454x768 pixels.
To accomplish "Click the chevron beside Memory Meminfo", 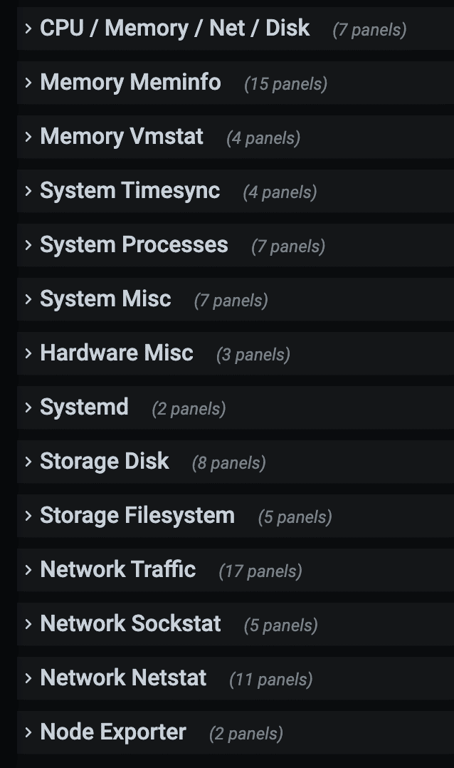I will click(28, 83).
